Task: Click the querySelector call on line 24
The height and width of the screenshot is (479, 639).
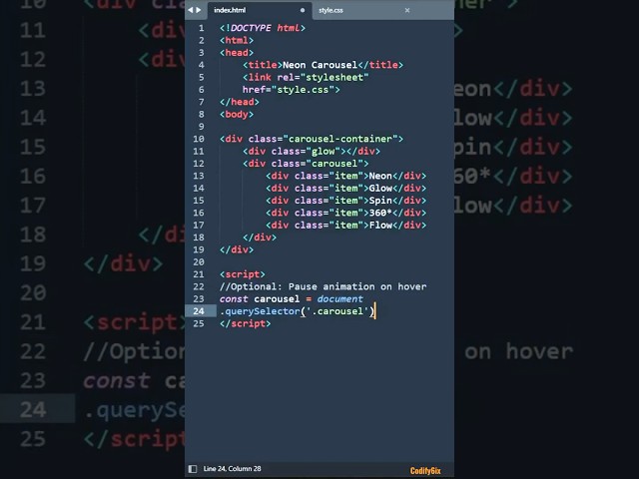Action: [298, 311]
